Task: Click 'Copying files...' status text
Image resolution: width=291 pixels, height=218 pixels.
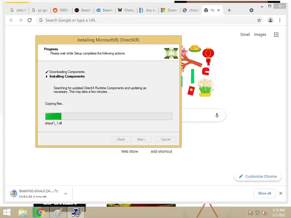Action: [x=55, y=104]
